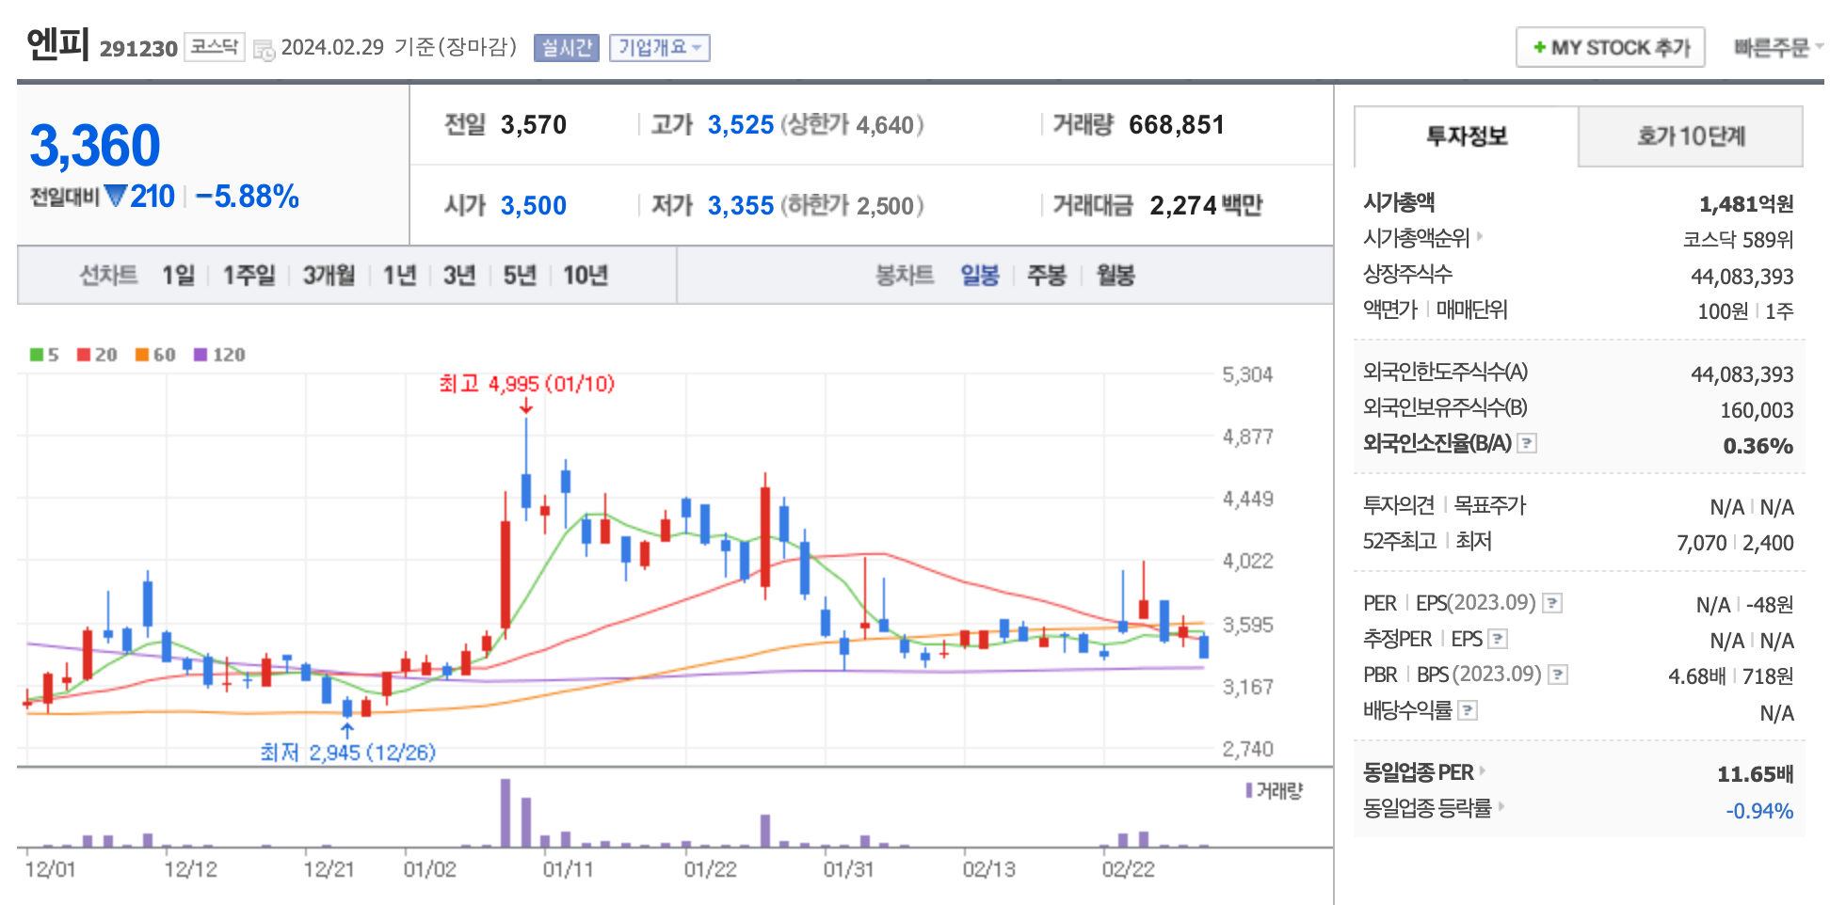The image size is (1830, 905).
Task: Click the PBR | BPS help icon
Action: [x=1560, y=674]
